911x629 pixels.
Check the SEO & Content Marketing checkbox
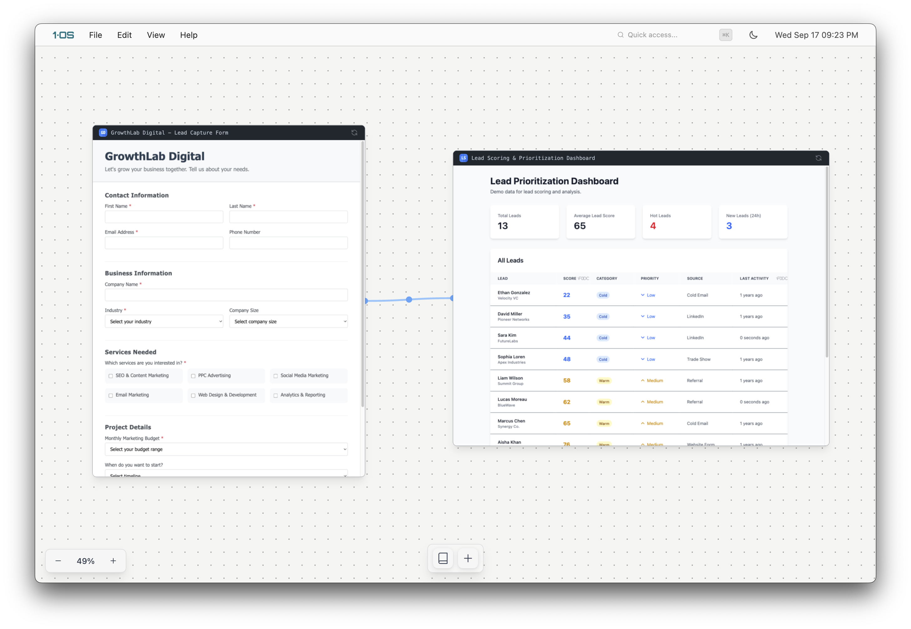[x=111, y=376]
